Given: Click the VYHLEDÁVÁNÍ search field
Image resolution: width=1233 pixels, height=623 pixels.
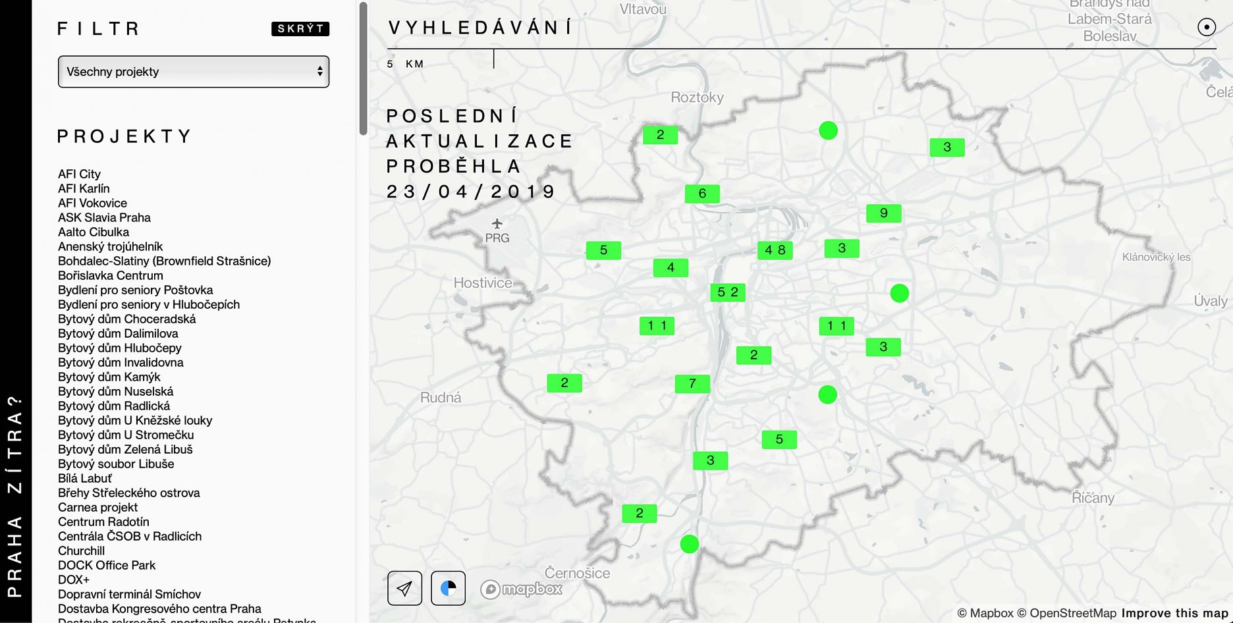Looking at the screenshot, I should tap(790, 28).
